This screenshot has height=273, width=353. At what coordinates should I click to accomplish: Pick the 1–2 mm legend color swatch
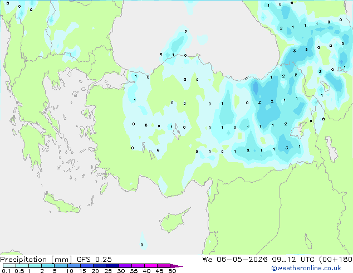[x=35, y=266]
